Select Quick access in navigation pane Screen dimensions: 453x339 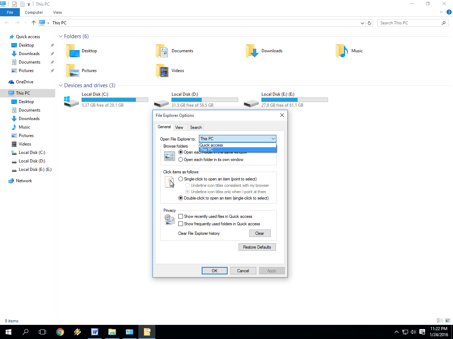(x=28, y=37)
